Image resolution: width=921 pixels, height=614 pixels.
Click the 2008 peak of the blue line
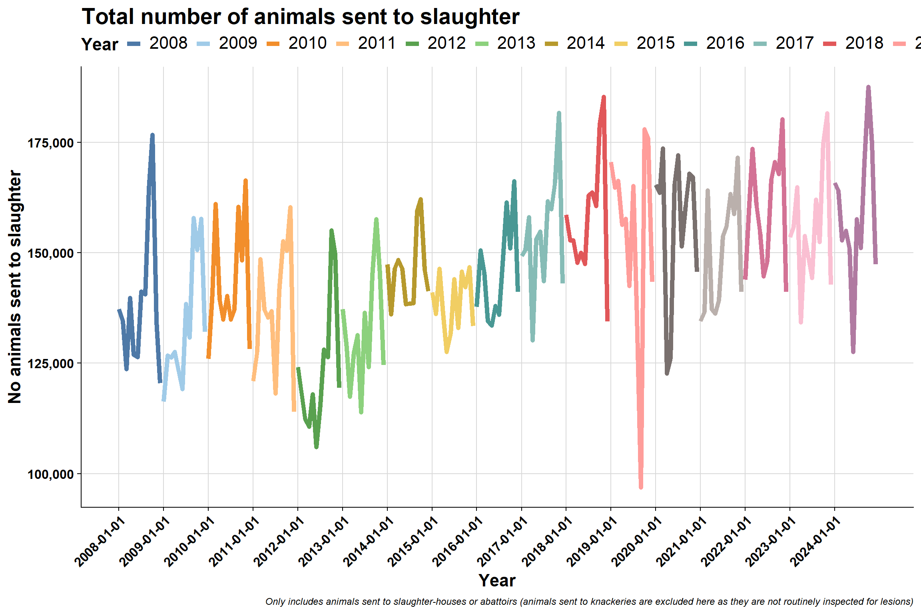point(152,135)
